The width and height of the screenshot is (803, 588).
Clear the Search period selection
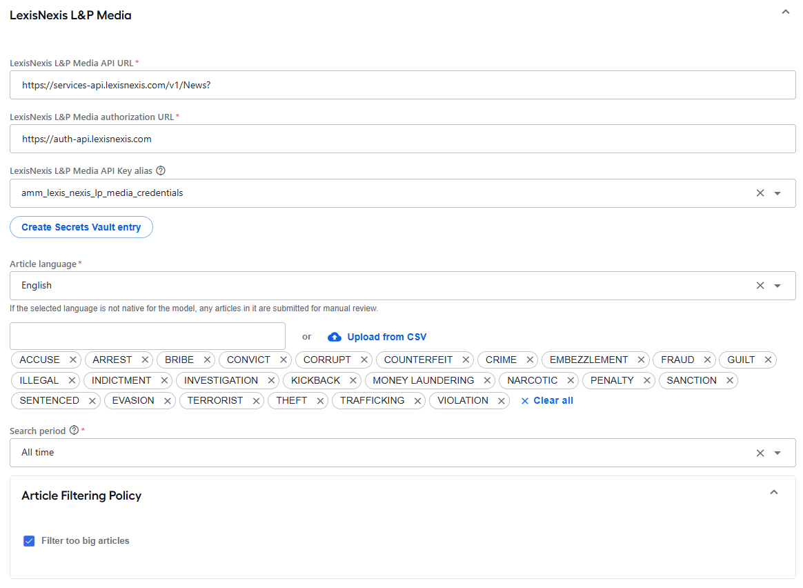coord(760,453)
